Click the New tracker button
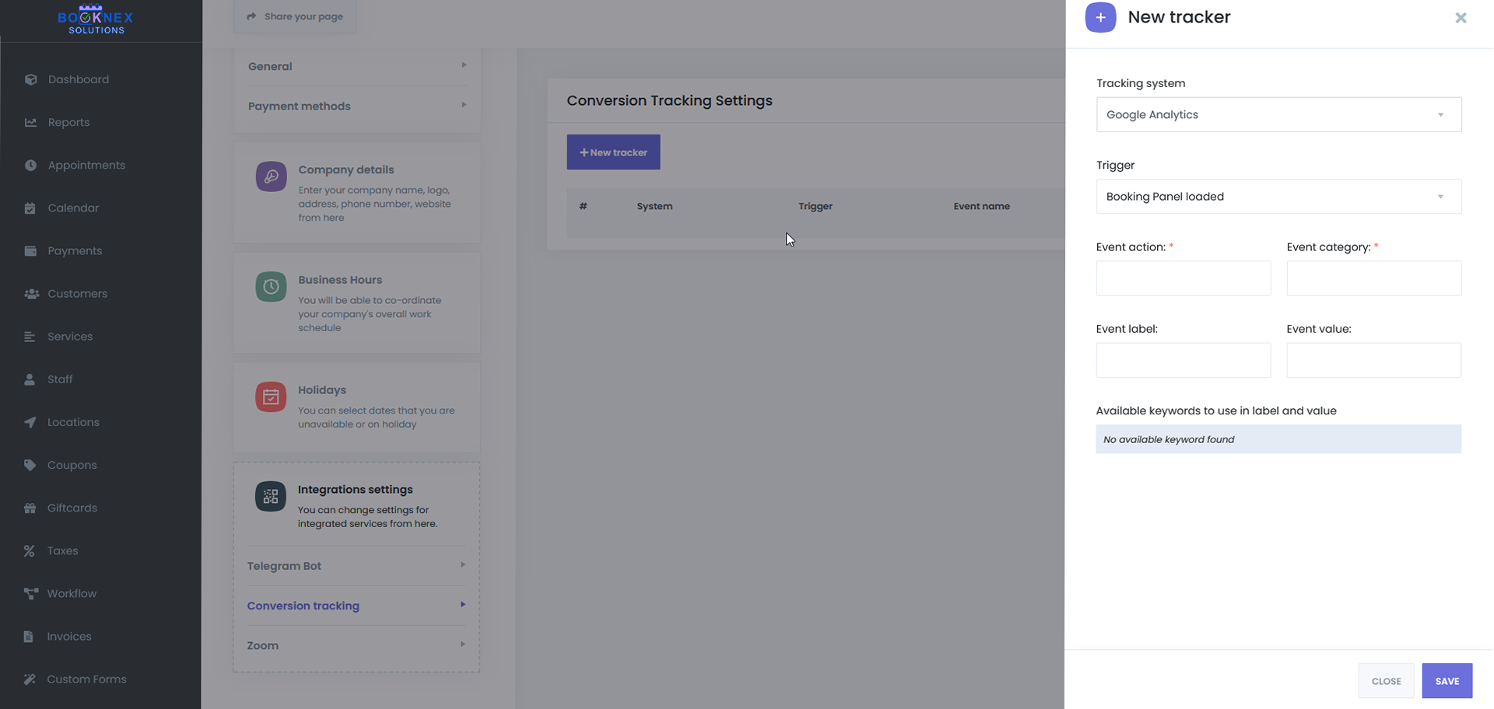 [x=613, y=152]
